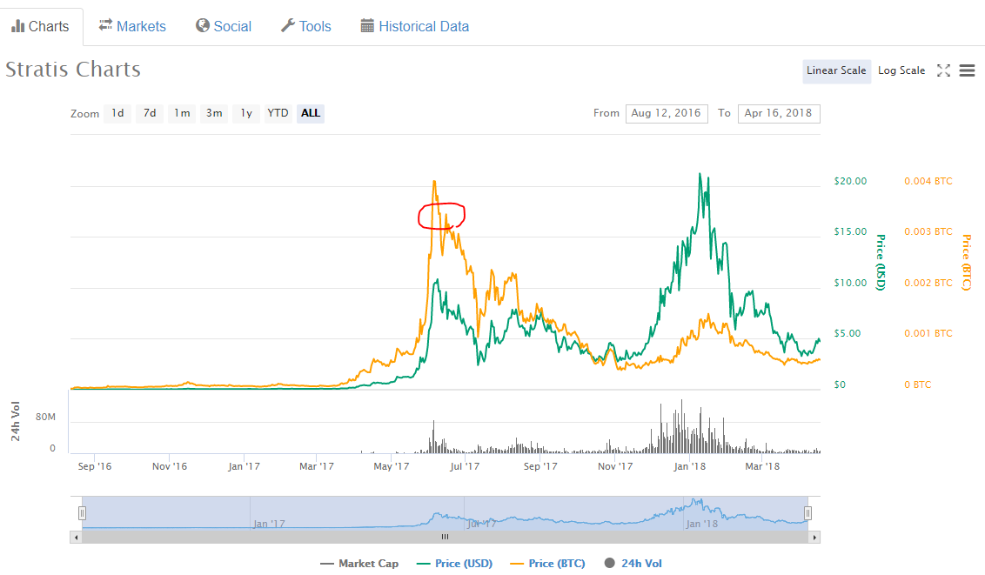Set zoom to 1d
This screenshot has width=985, height=575.
click(117, 113)
